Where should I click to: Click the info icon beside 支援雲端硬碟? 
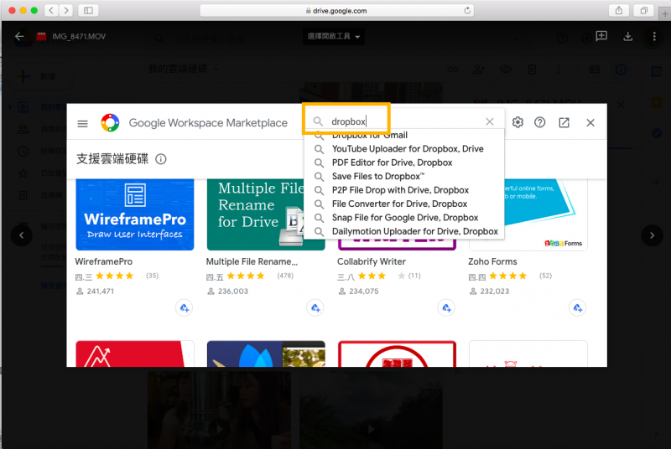(x=161, y=159)
